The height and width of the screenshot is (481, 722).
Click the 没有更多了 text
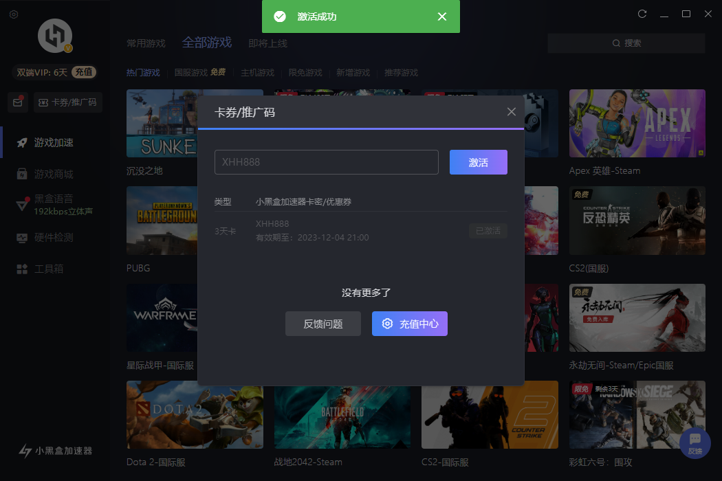point(366,293)
